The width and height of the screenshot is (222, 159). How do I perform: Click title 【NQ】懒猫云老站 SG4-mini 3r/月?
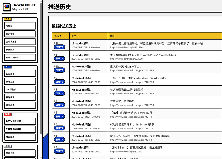coord(131,113)
